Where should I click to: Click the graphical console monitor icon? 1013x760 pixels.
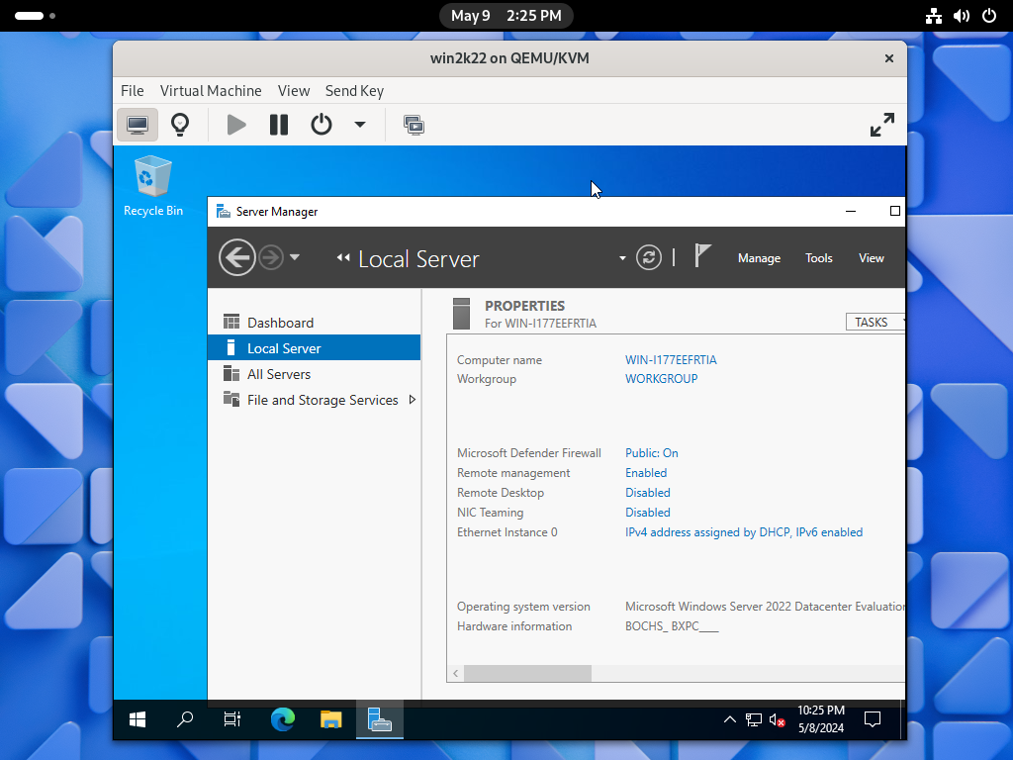(138, 125)
